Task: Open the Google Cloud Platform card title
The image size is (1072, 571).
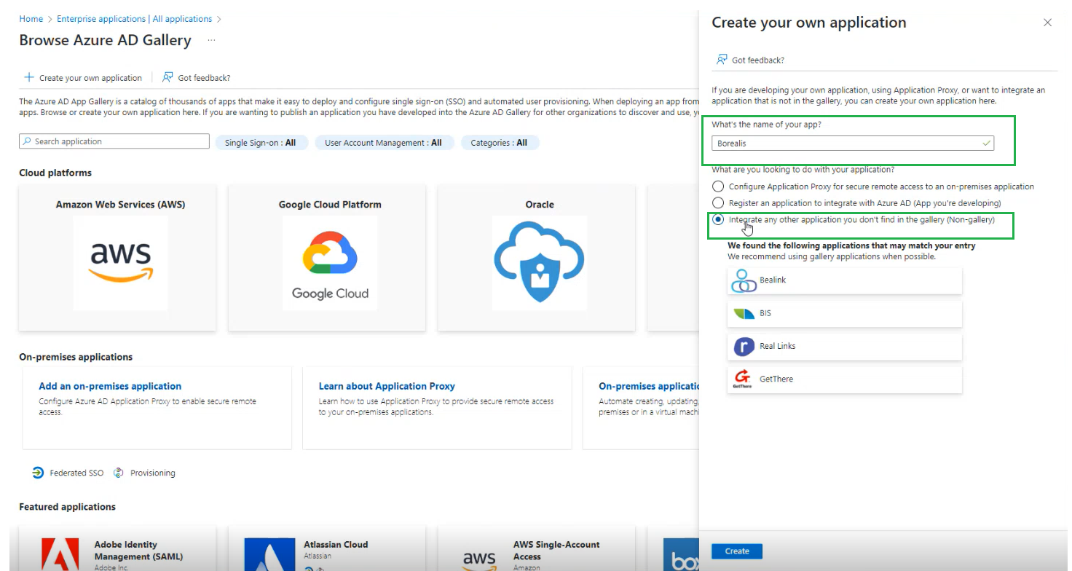Action: [x=330, y=205]
